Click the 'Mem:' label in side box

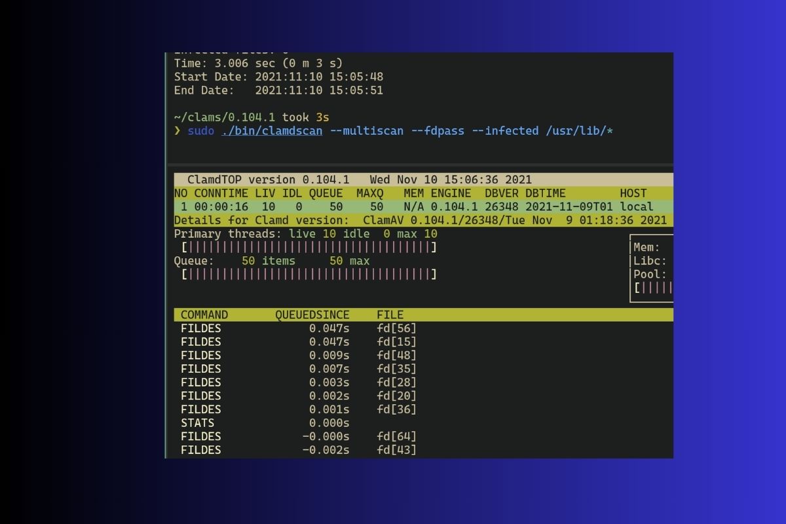pos(646,248)
